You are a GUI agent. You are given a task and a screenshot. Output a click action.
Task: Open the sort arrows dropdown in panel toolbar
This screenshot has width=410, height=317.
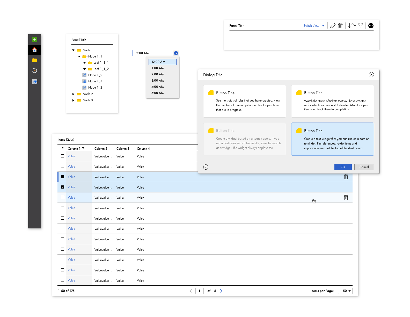(x=352, y=26)
